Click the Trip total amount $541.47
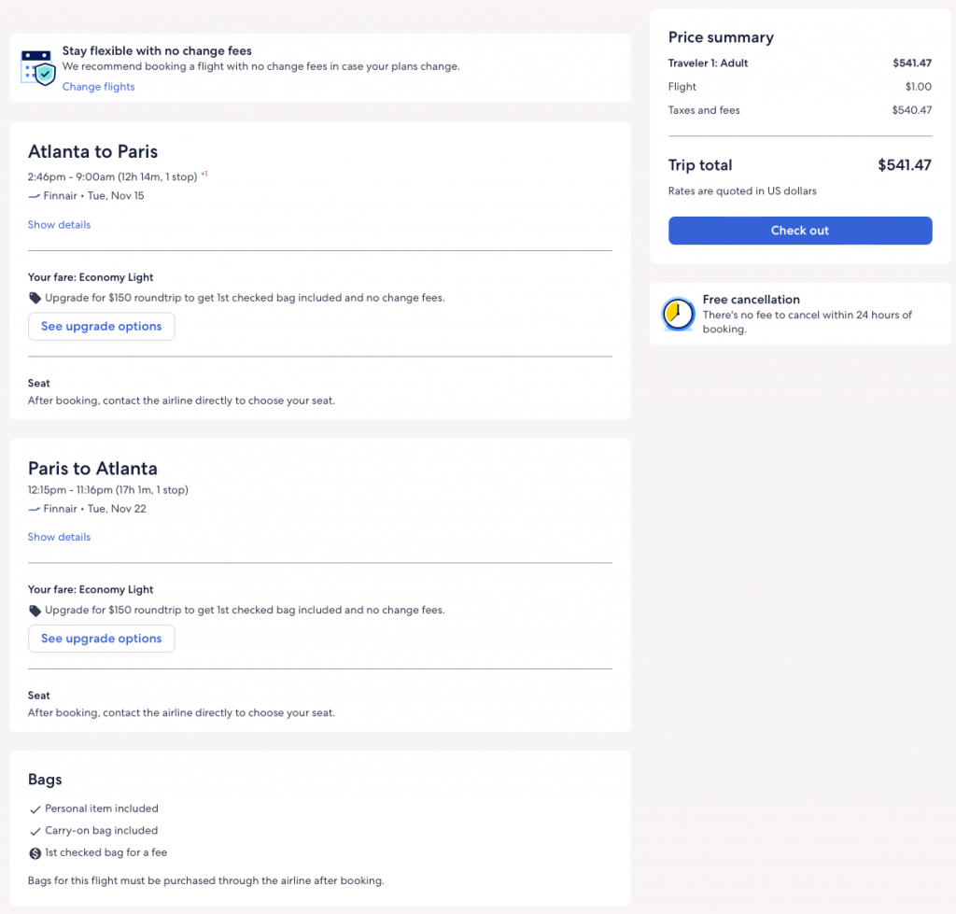The image size is (956, 914). [904, 165]
